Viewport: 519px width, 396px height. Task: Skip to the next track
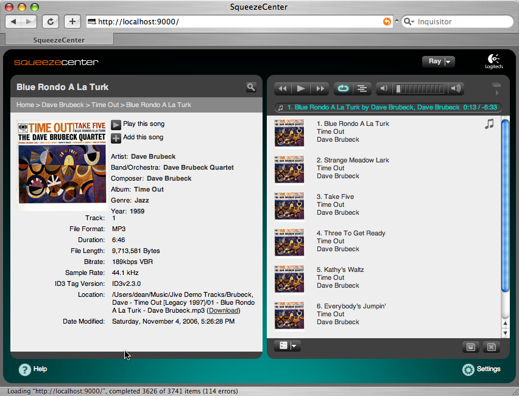click(320, 88)
